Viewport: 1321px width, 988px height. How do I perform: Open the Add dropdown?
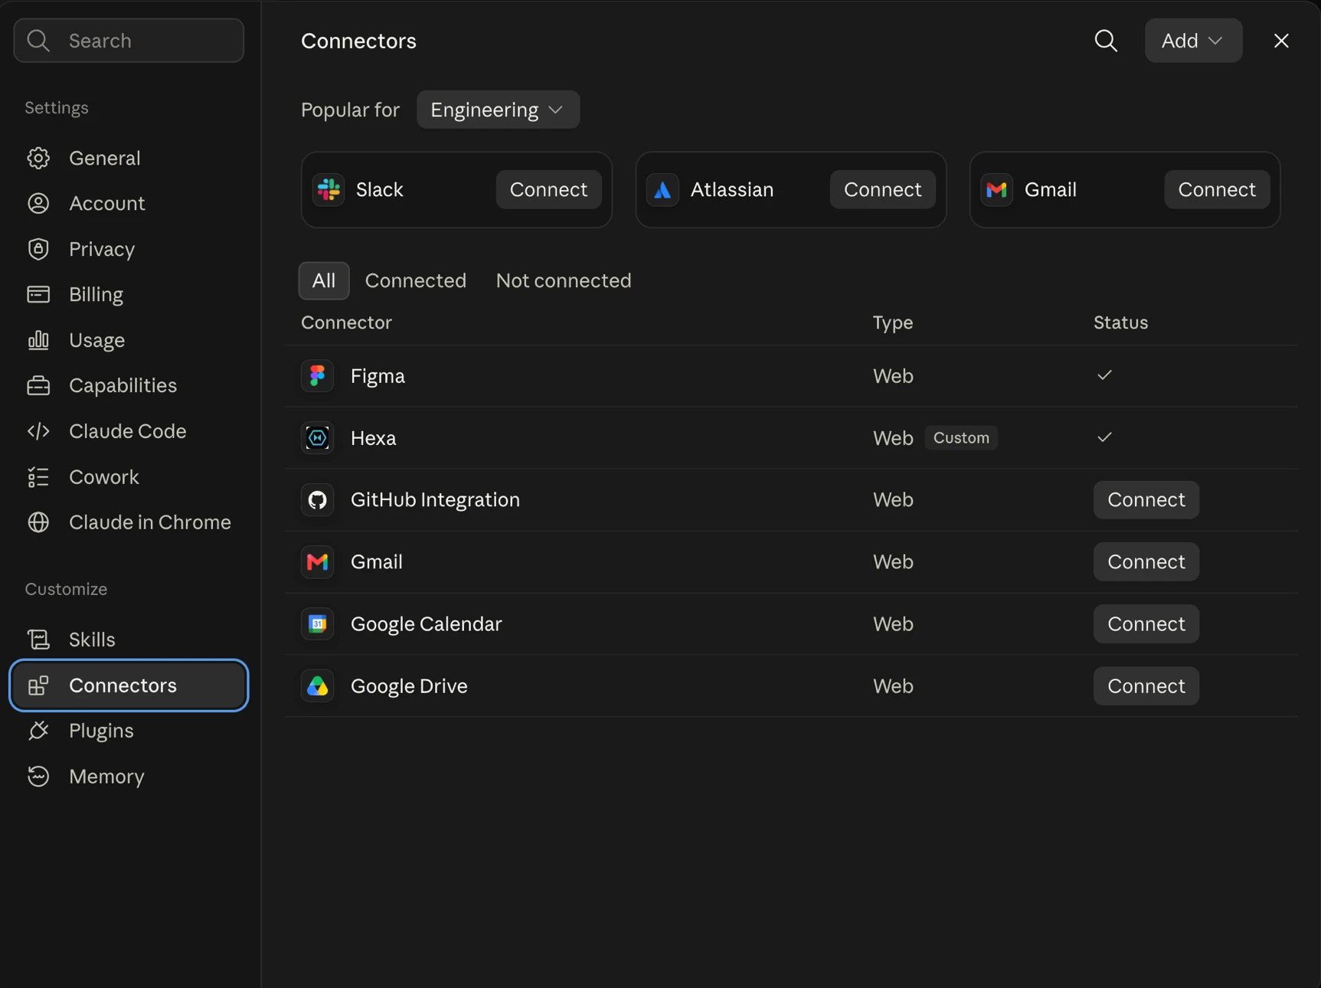(1193, 41)
